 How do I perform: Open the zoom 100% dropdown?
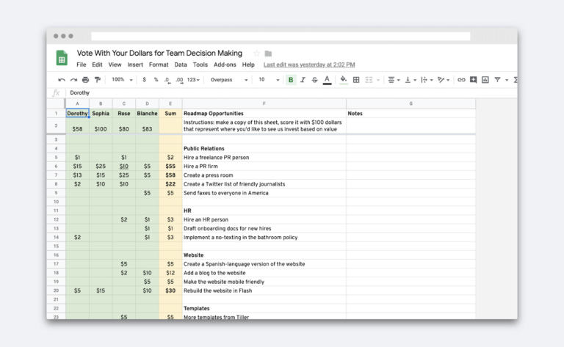click(x=122, y=80)
